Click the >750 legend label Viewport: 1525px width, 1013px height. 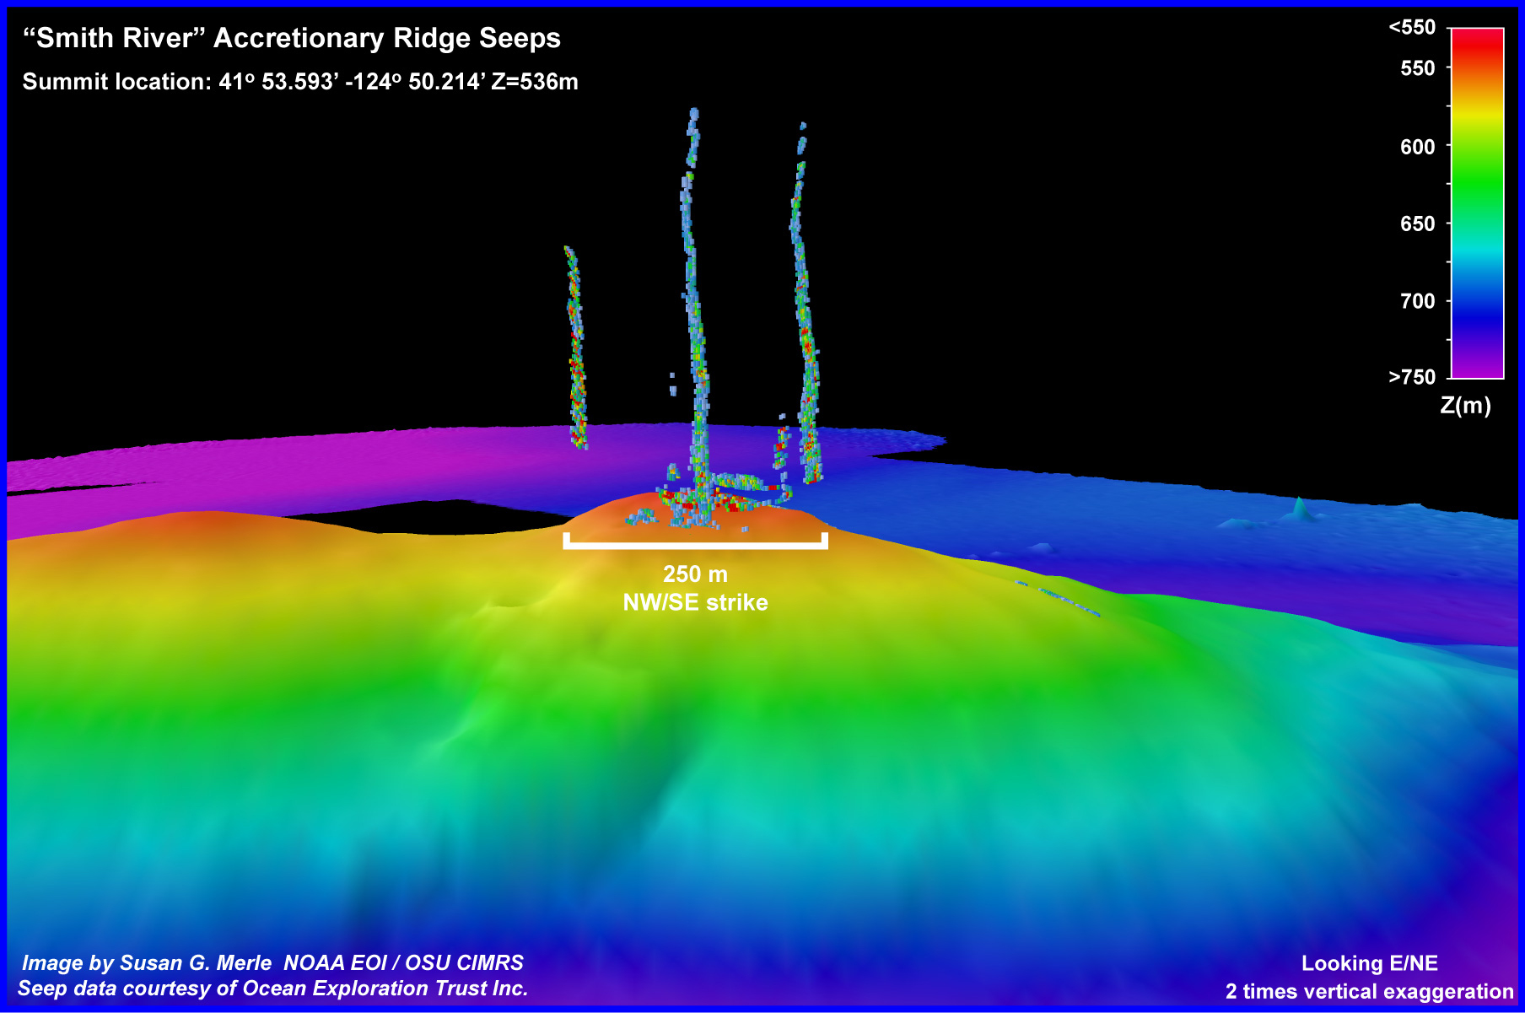click(x=1412, y=377)
